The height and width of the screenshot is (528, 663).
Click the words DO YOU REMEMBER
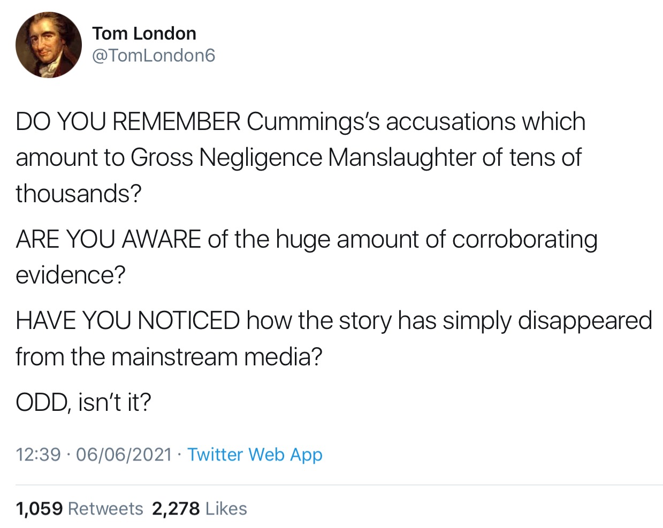coord(128,121)
